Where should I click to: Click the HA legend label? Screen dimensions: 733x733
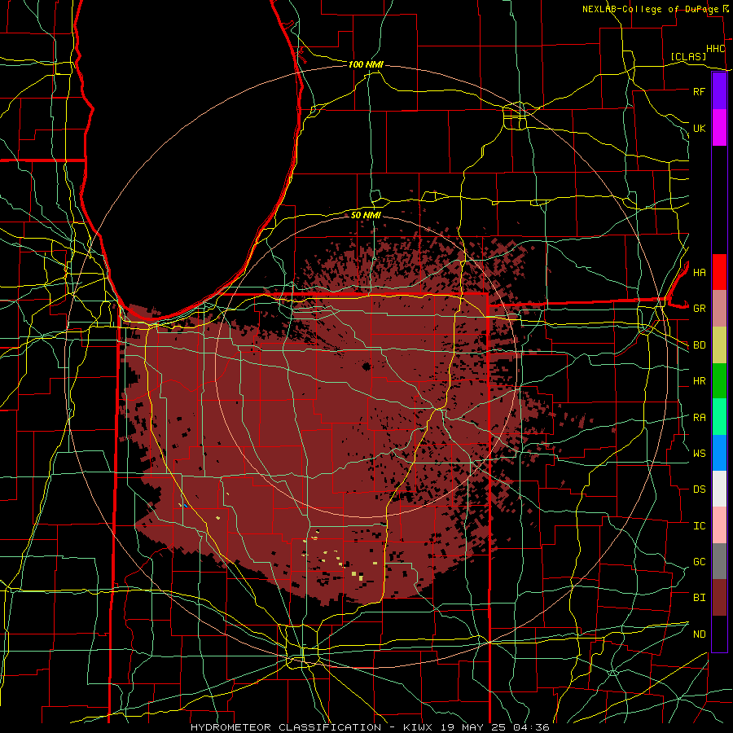(x=700, y=273)
